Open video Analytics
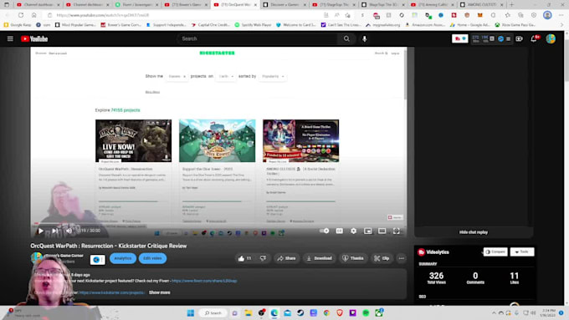This screenshot has height=320, width=569. [x=123, y=258]
